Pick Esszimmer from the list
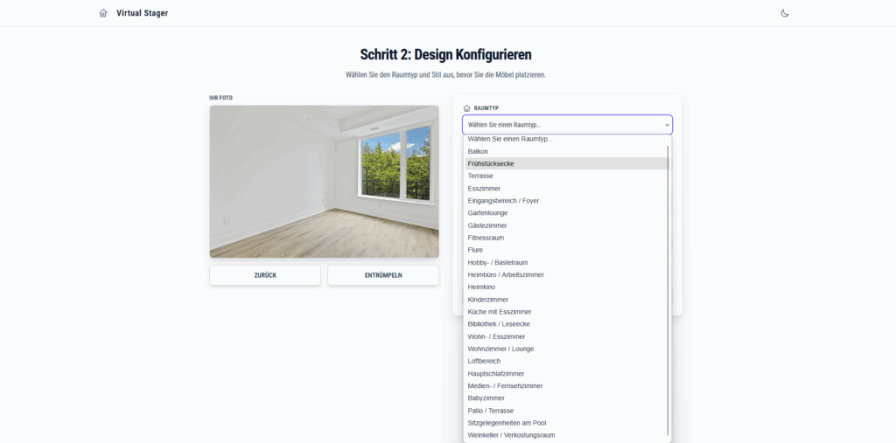The height and width of the screenshot is (443, 896). tap(484, 188)
